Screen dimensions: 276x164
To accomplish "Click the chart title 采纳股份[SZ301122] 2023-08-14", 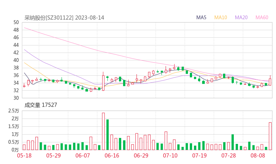I will click(x=64, y=18).
